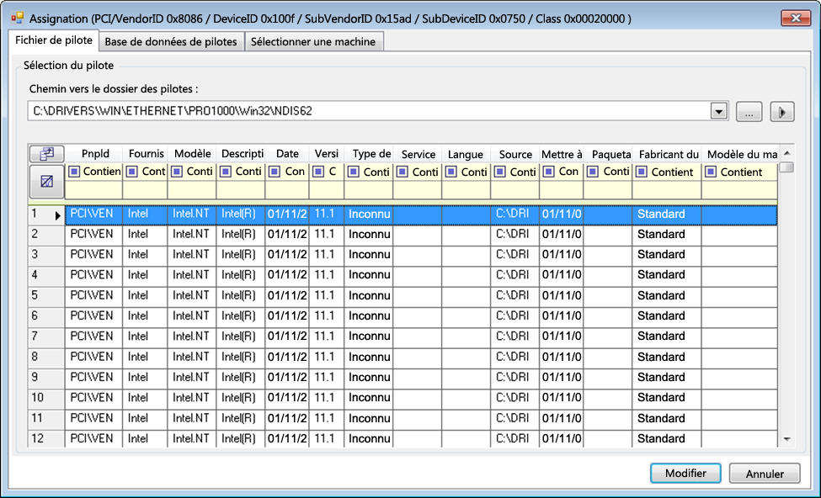Open the Sélectionner une machine tab
The width and height of the screenshot is (821, 498).
(x=313, y=42)
